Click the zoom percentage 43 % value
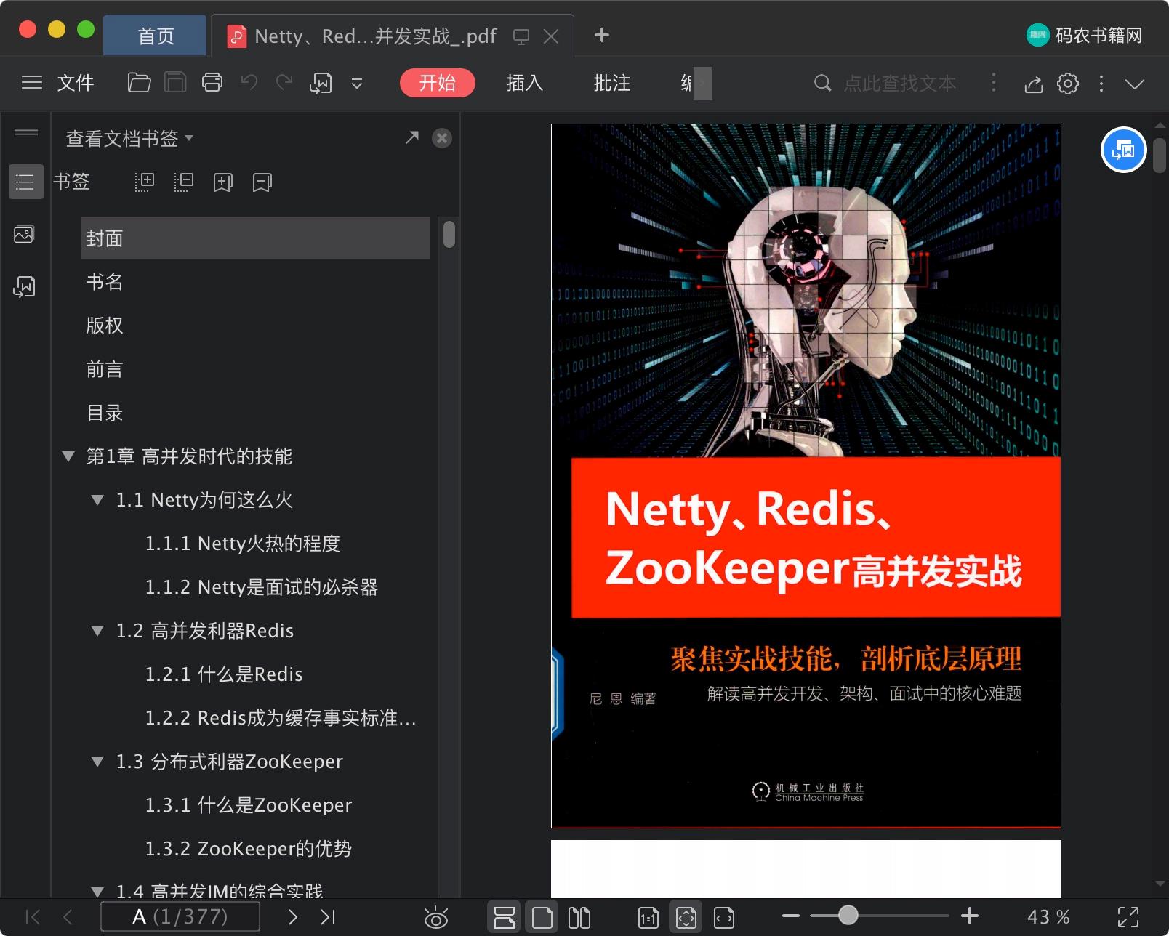The width and height of the screenshot is (1169, 936). (1048, 917)
